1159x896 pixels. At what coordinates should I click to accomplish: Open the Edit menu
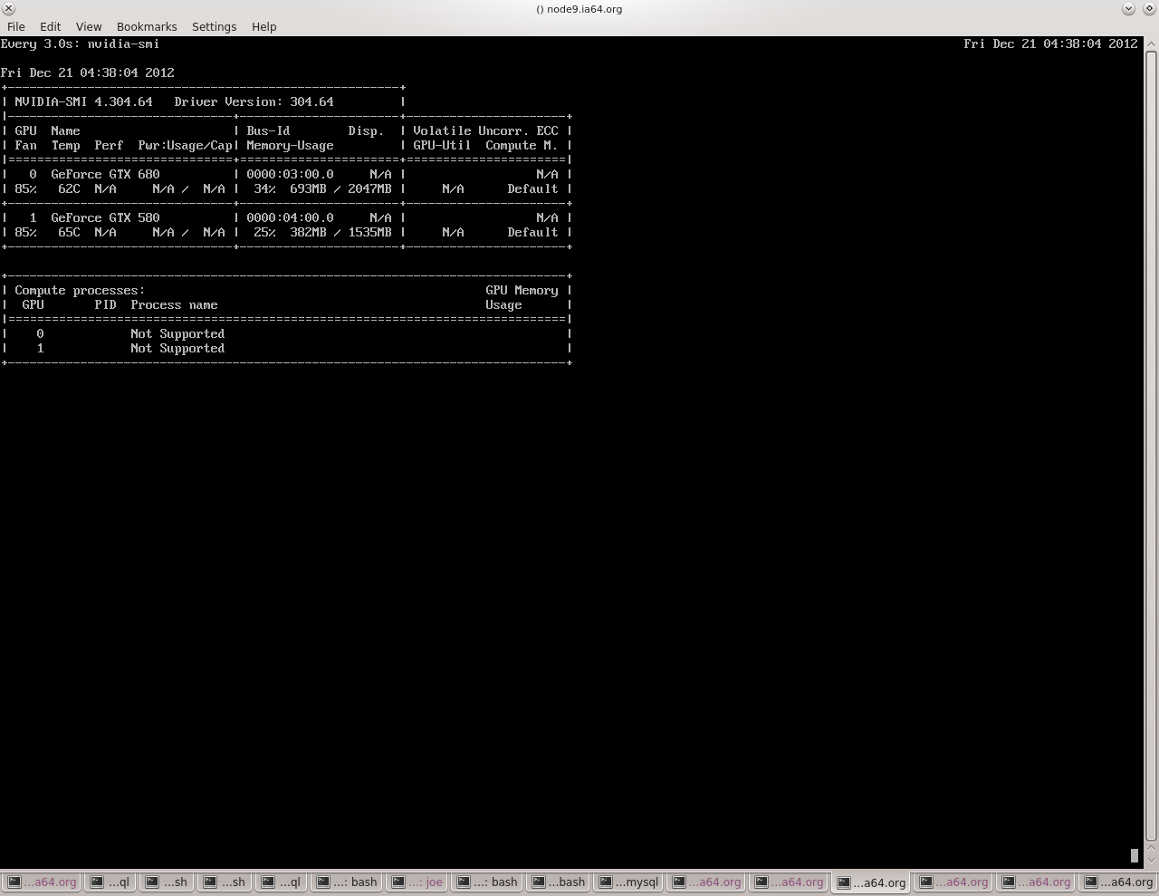(x=51, y=27)
